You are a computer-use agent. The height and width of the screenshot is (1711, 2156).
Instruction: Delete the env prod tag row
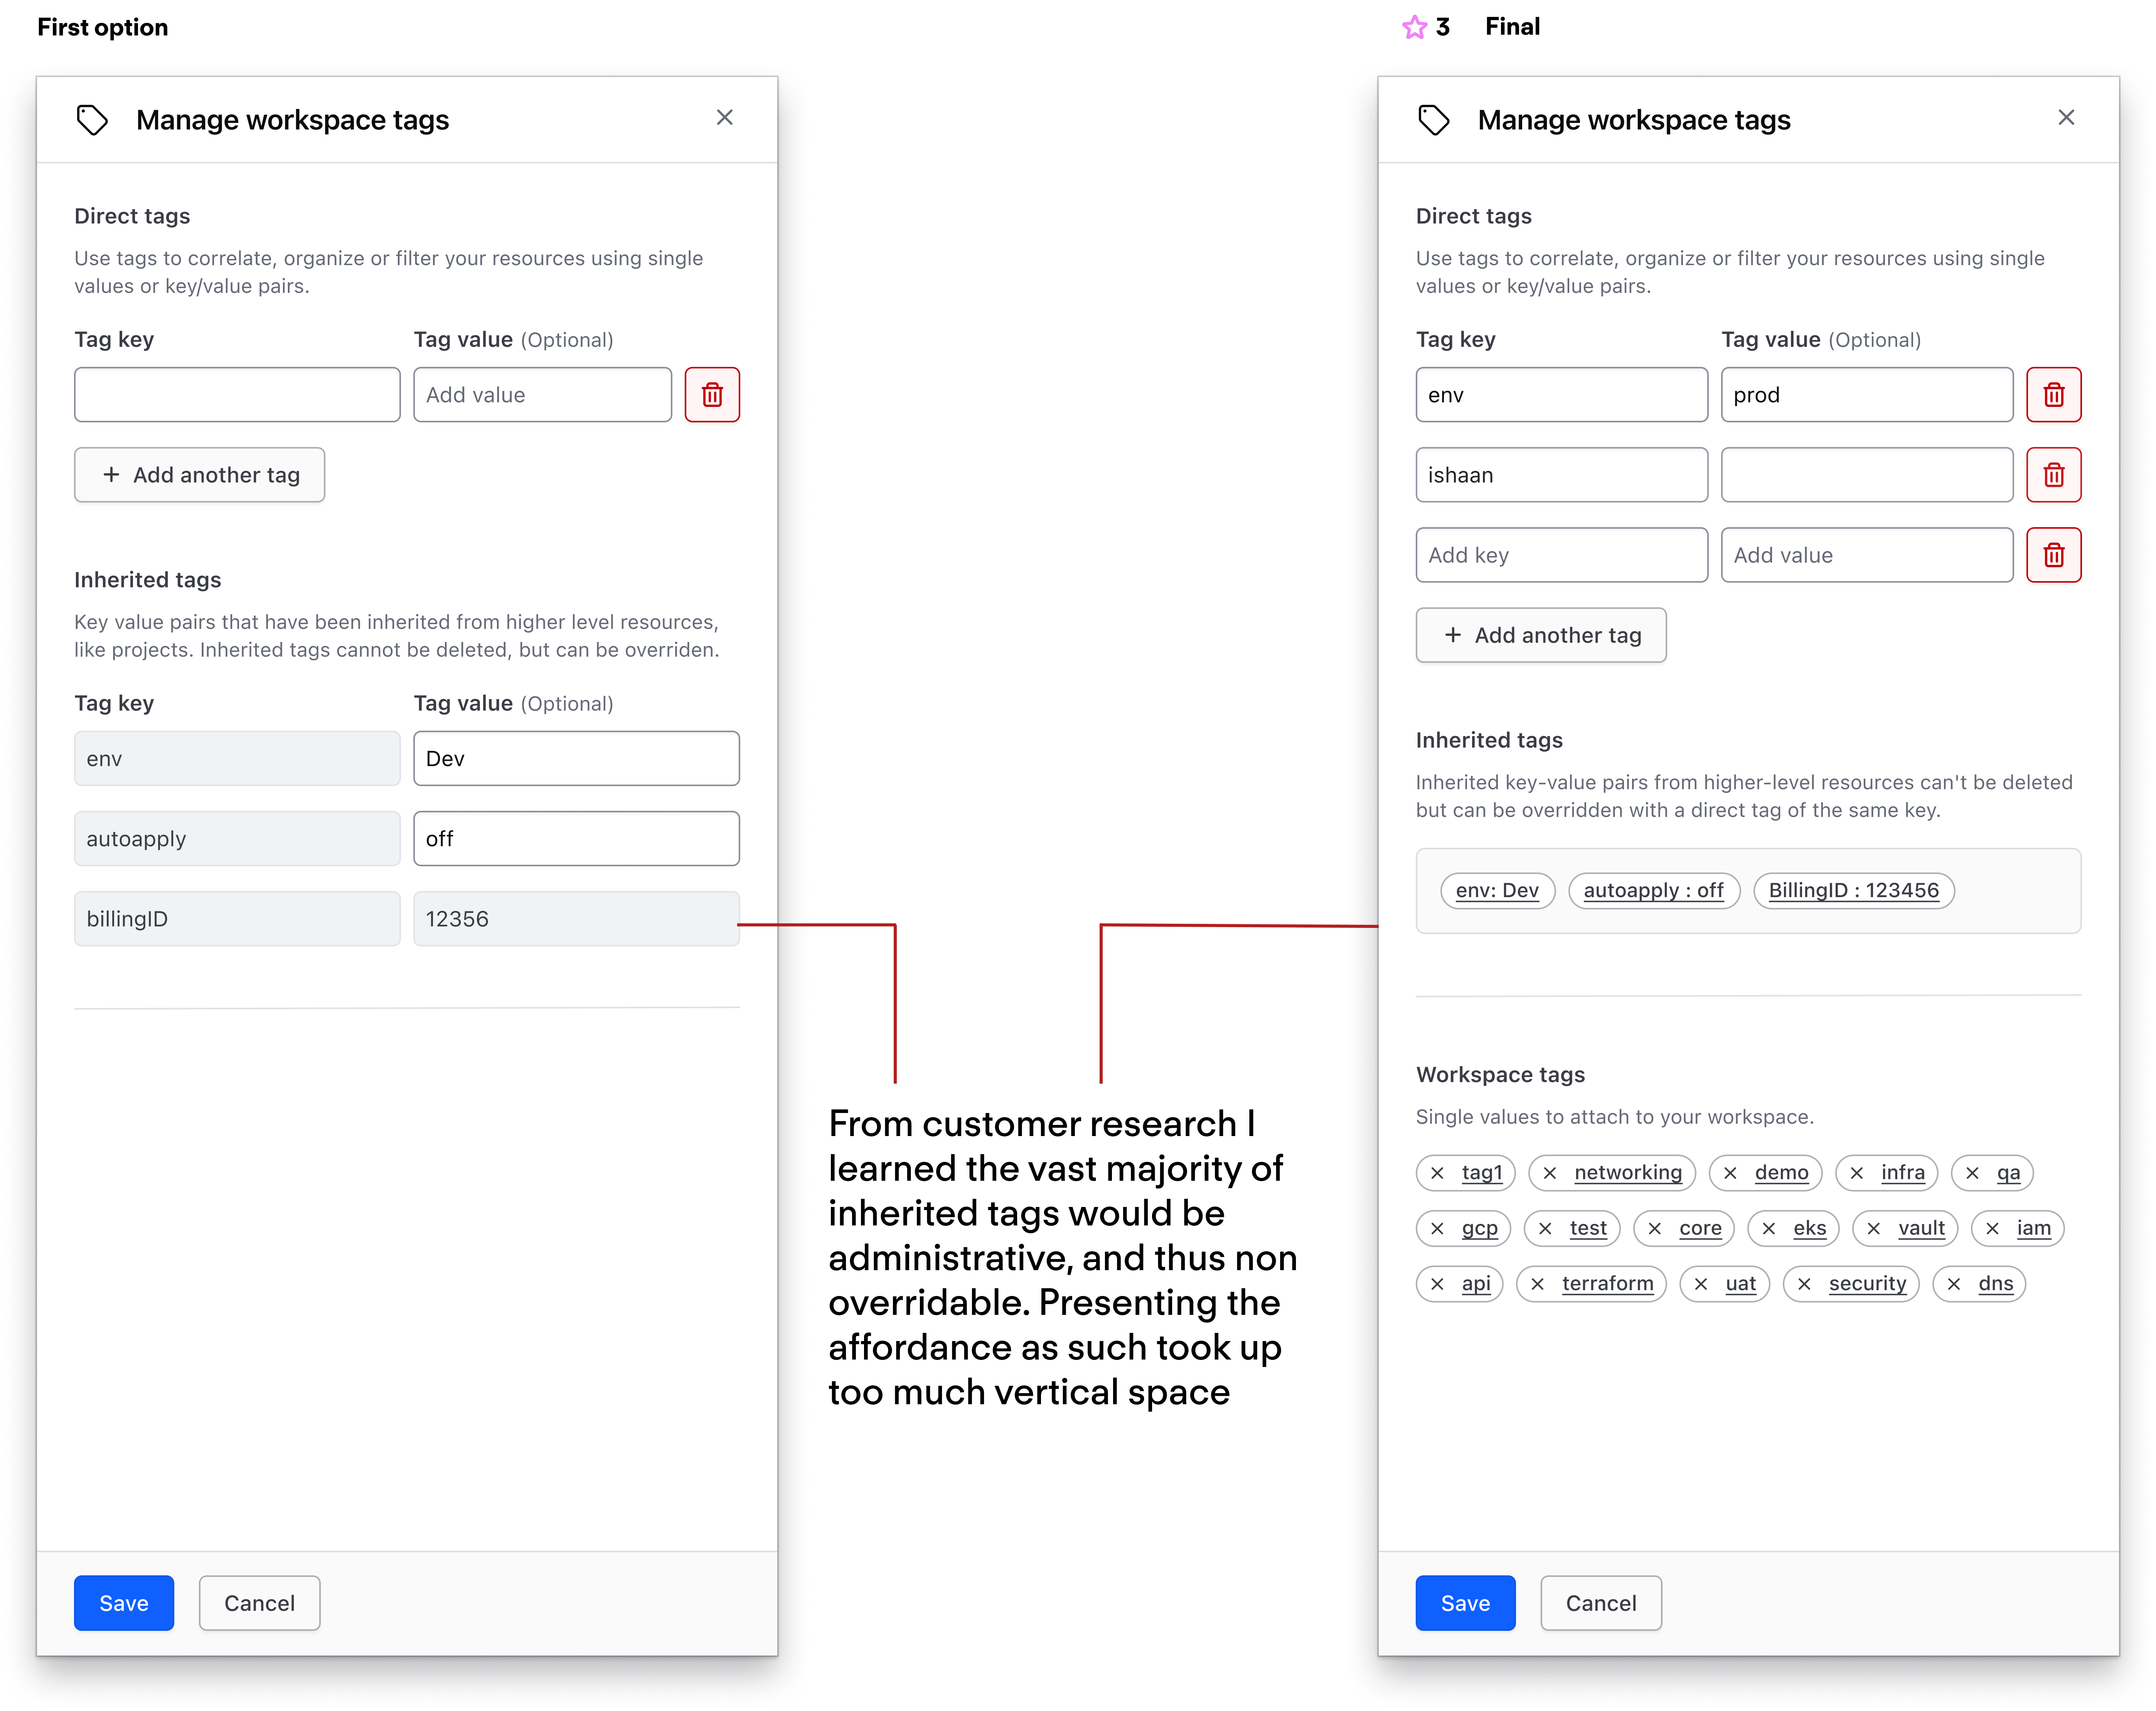2053,395
